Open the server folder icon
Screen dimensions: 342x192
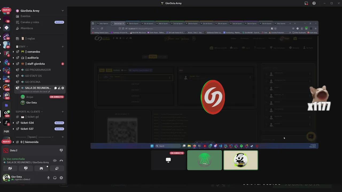coord(6,105)
